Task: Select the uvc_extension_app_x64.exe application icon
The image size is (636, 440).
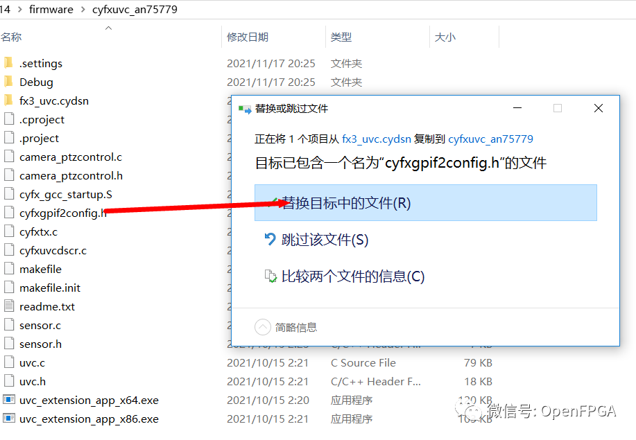Action: 9,399
